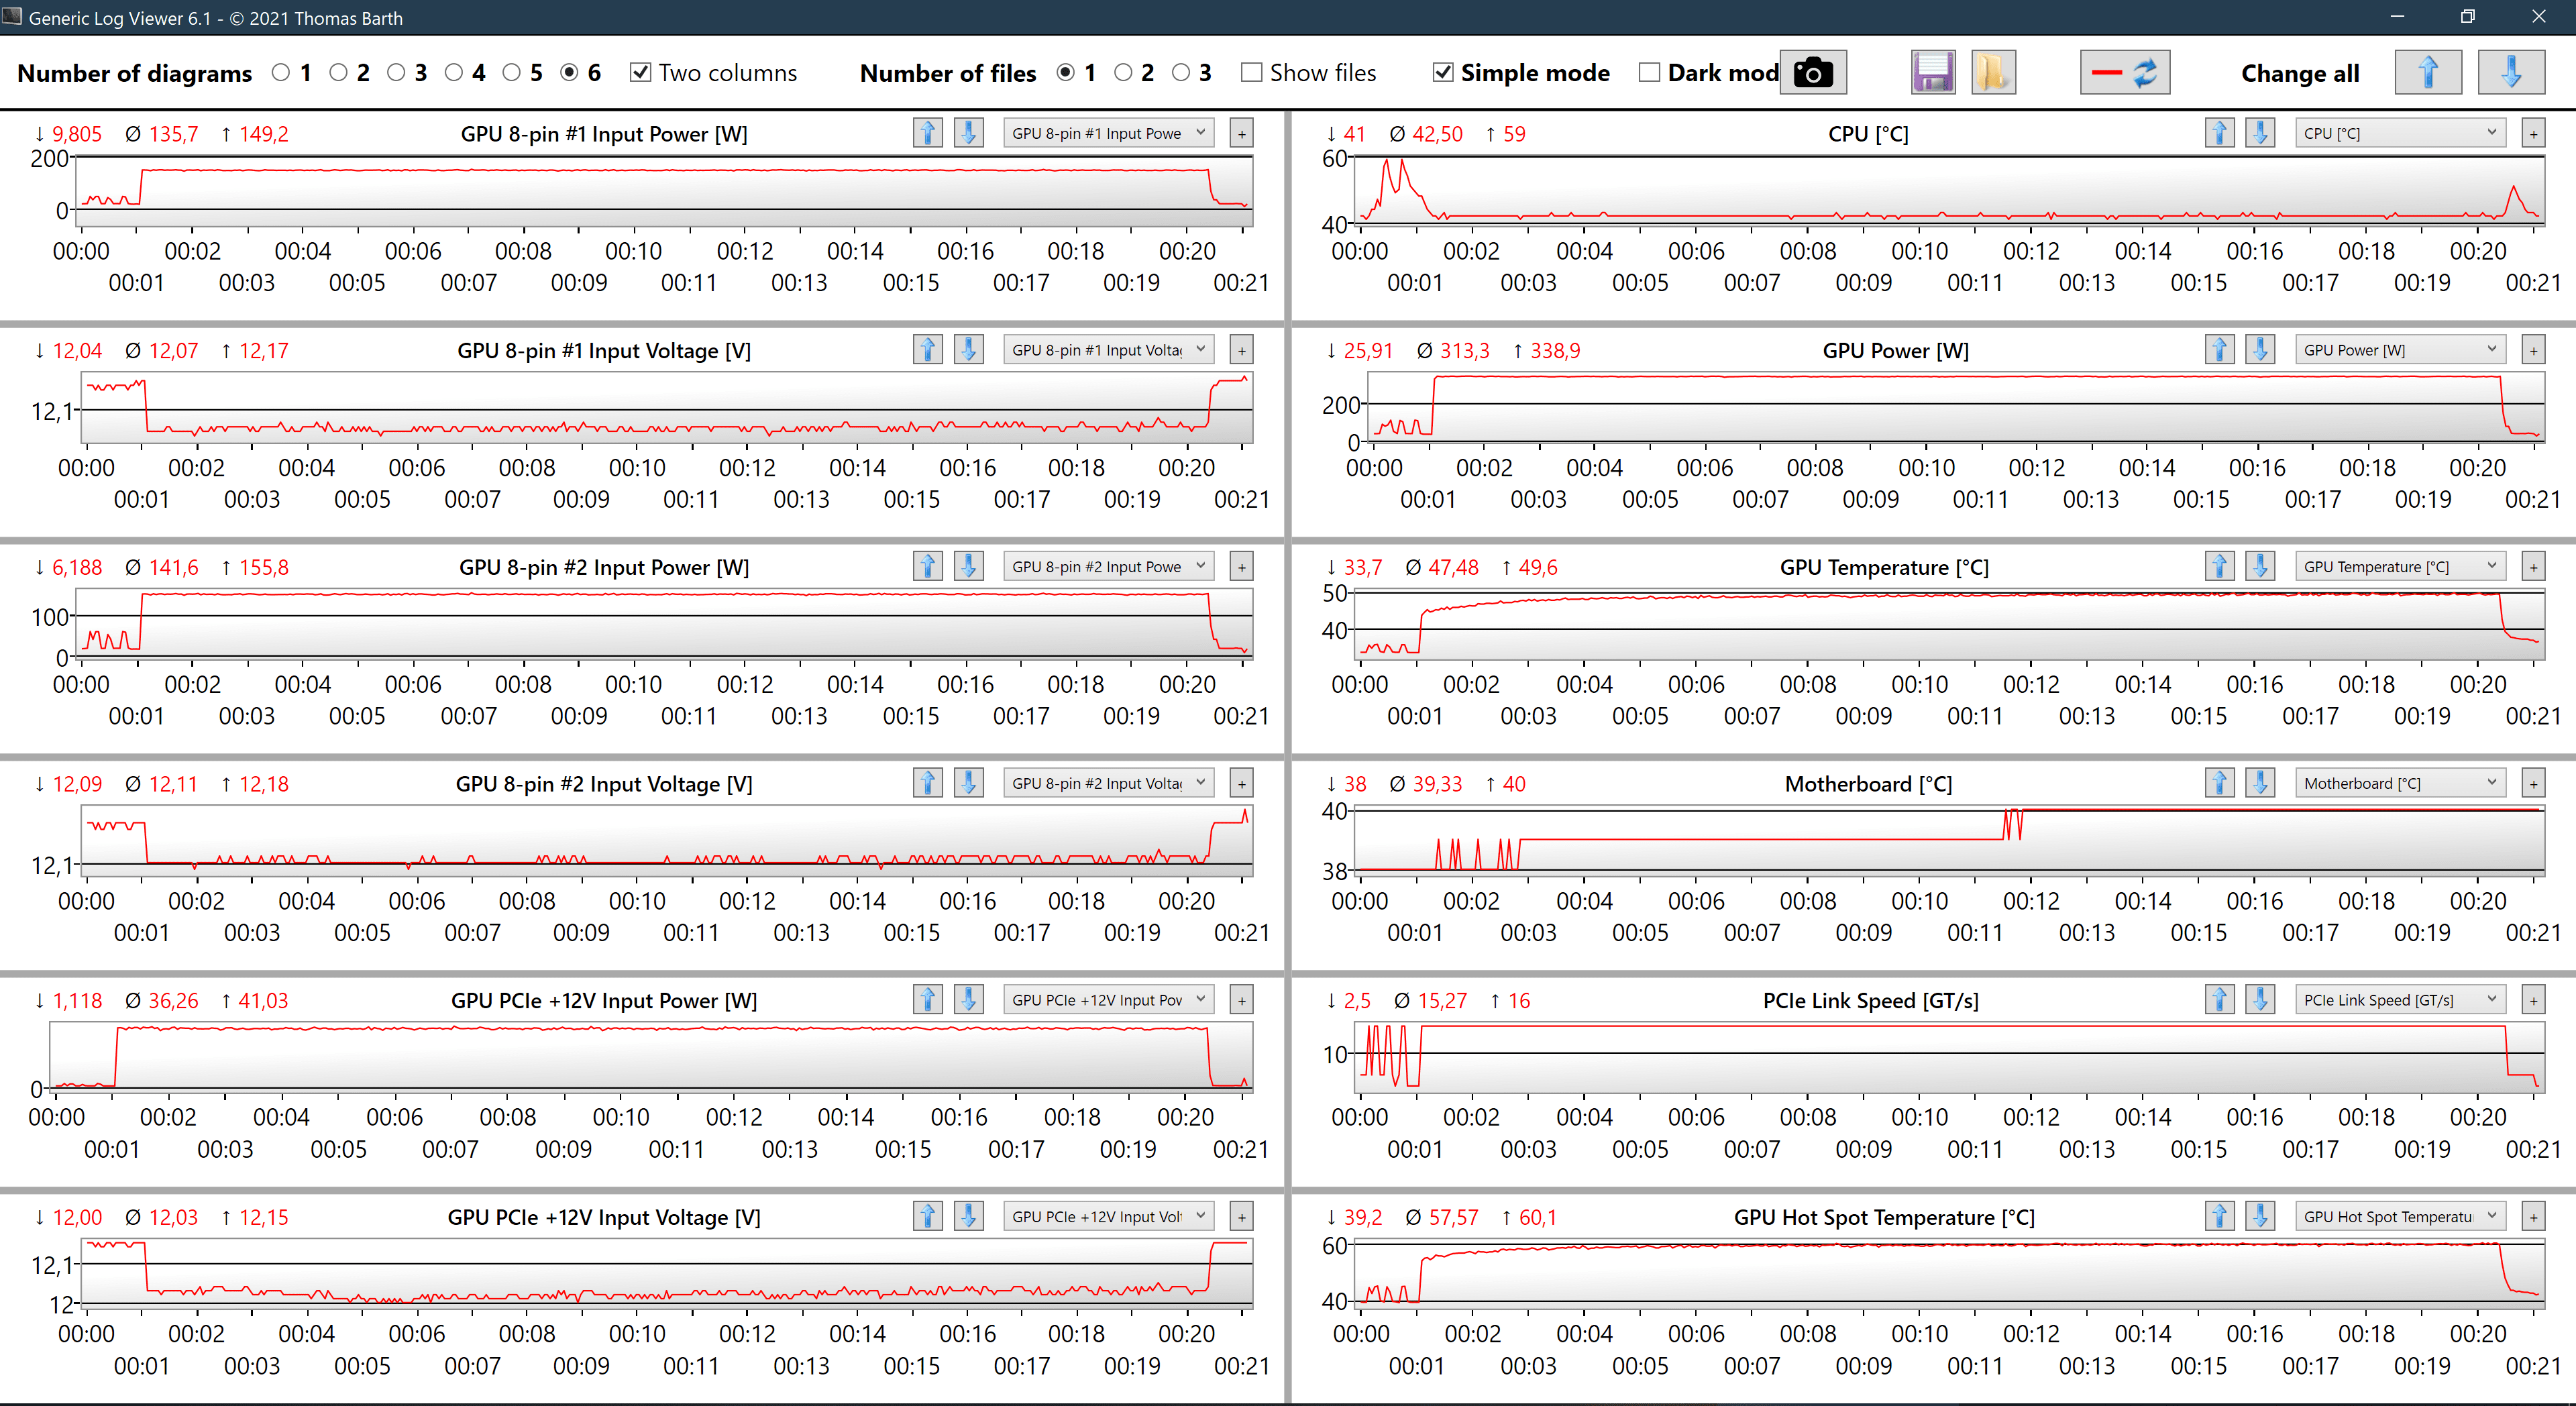Click down arrow for GPU PCIe +12V Input Power

pyautogui.click(x=968, y=1000)
